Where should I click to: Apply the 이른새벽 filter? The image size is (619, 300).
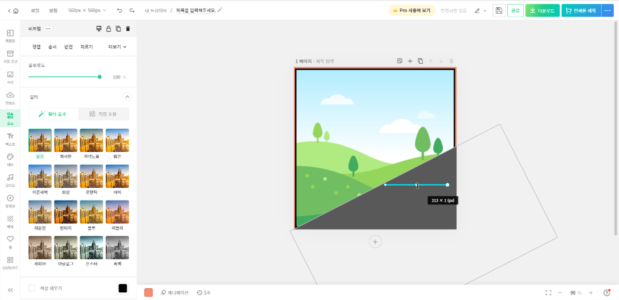(x=40, y=176)
